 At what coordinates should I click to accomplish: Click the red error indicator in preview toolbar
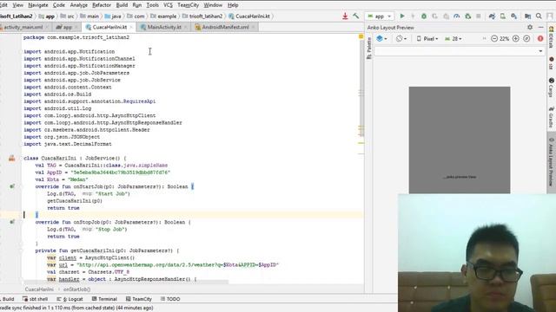pyautogui.click(x=540, y=38)
